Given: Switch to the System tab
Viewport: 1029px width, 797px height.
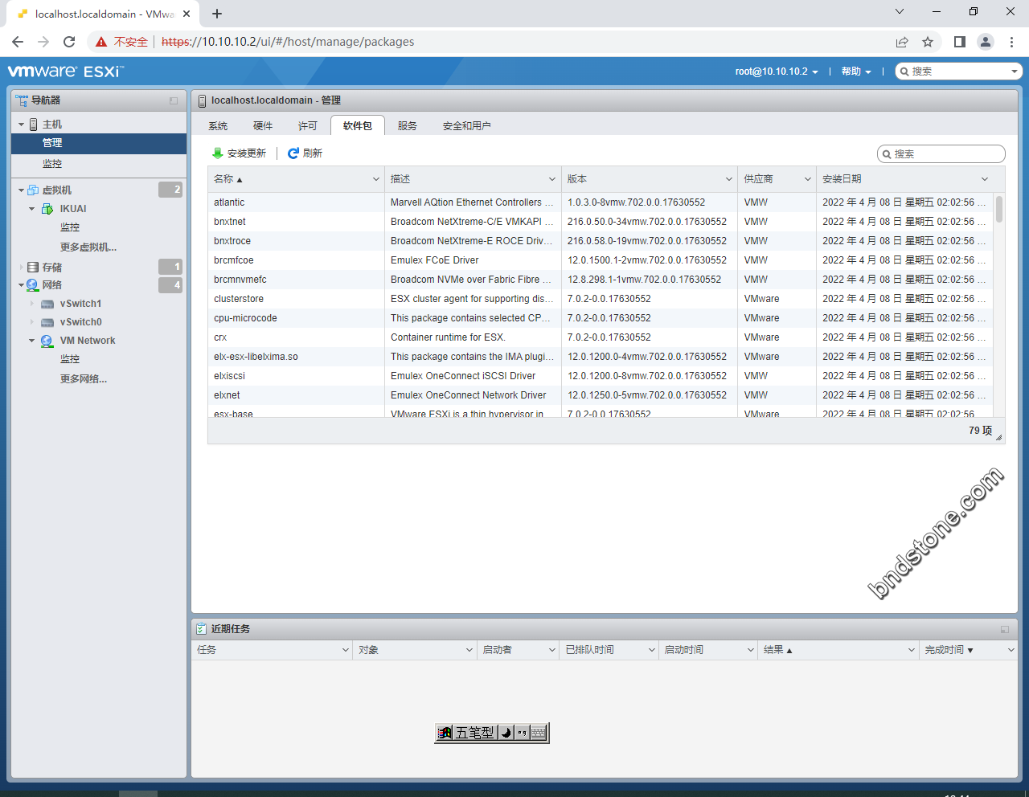Looking at the screenshot, I should point(218,126).
